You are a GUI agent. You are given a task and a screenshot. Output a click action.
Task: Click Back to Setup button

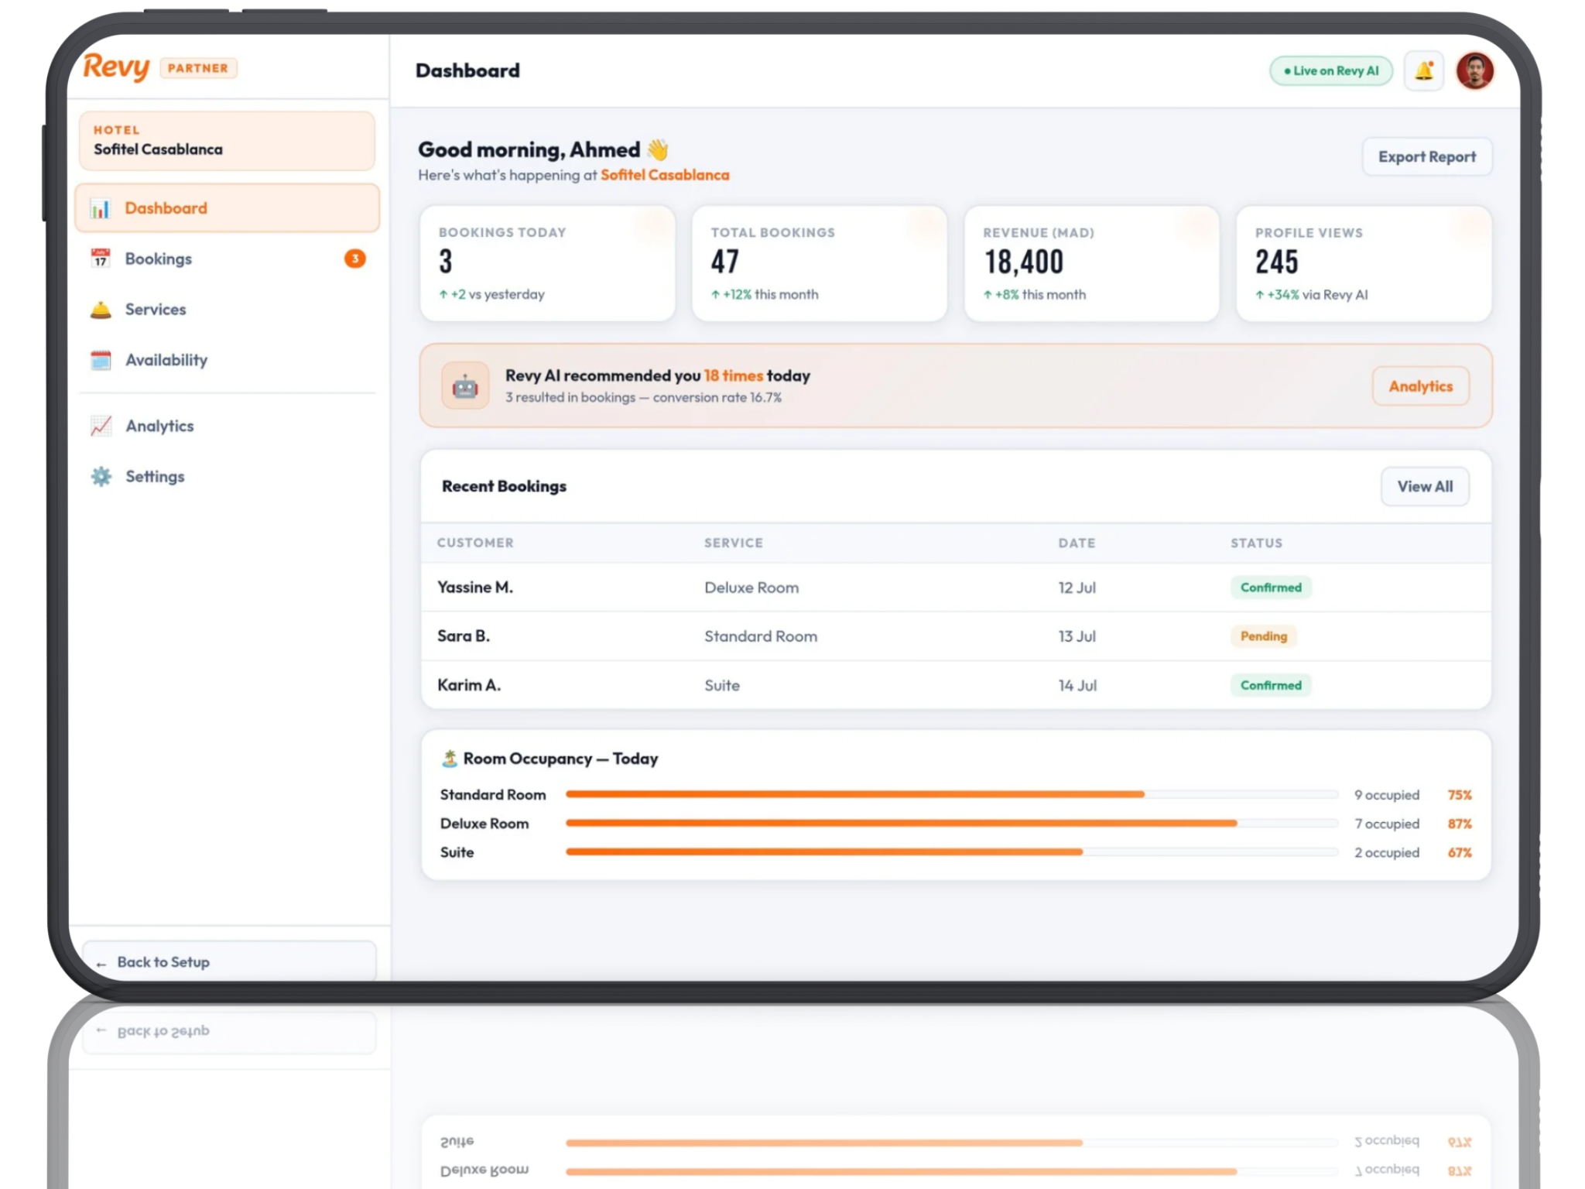[229, 961]
